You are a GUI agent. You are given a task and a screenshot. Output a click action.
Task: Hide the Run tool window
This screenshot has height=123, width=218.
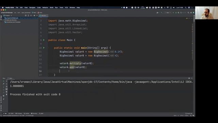point(192,78)
